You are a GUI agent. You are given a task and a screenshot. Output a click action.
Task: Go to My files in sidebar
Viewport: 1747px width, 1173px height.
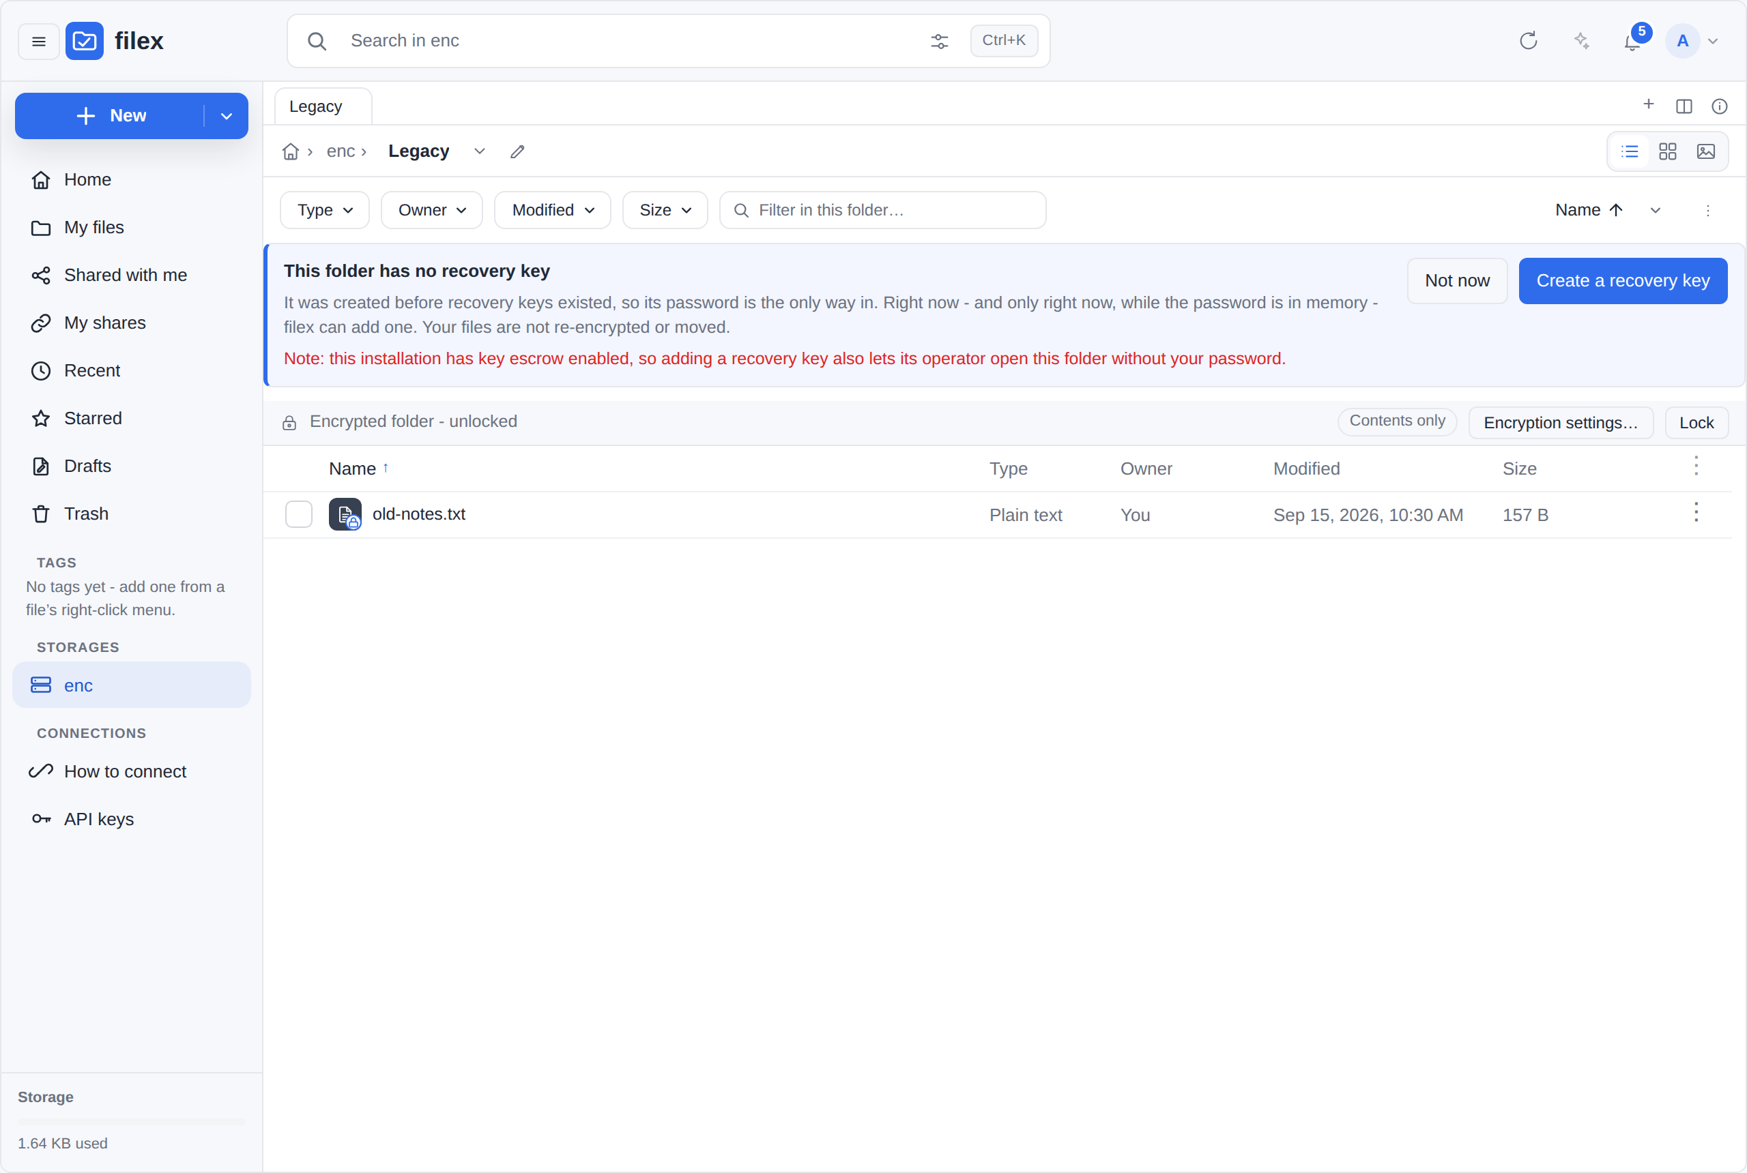pos(132,227)
